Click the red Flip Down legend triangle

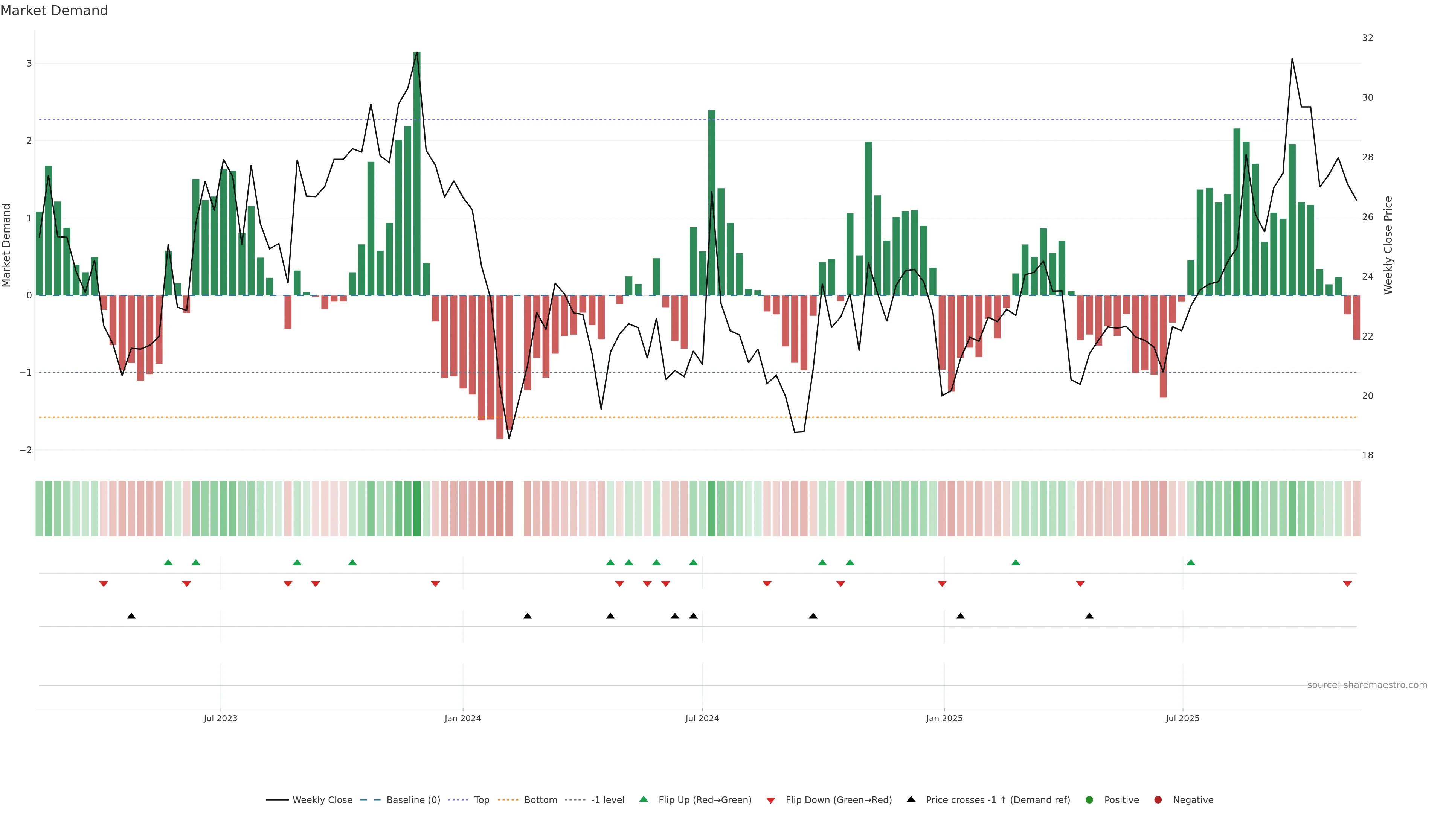coord(770,800)
